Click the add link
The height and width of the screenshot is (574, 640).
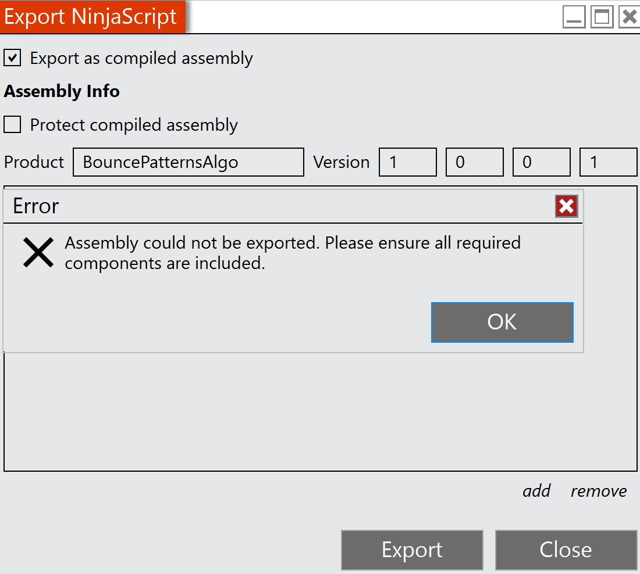[x=537, y=491]
